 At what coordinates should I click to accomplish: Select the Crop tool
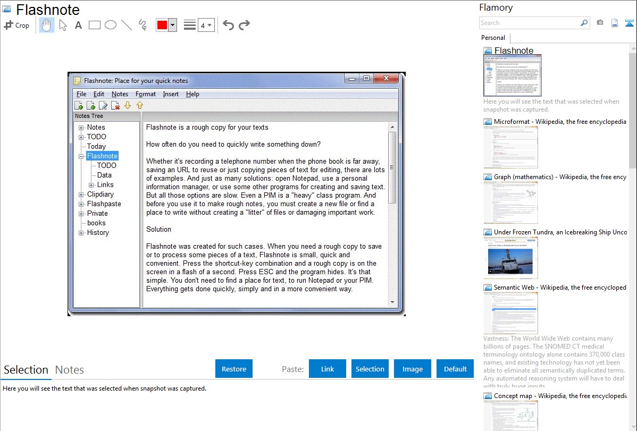(16, 25)
